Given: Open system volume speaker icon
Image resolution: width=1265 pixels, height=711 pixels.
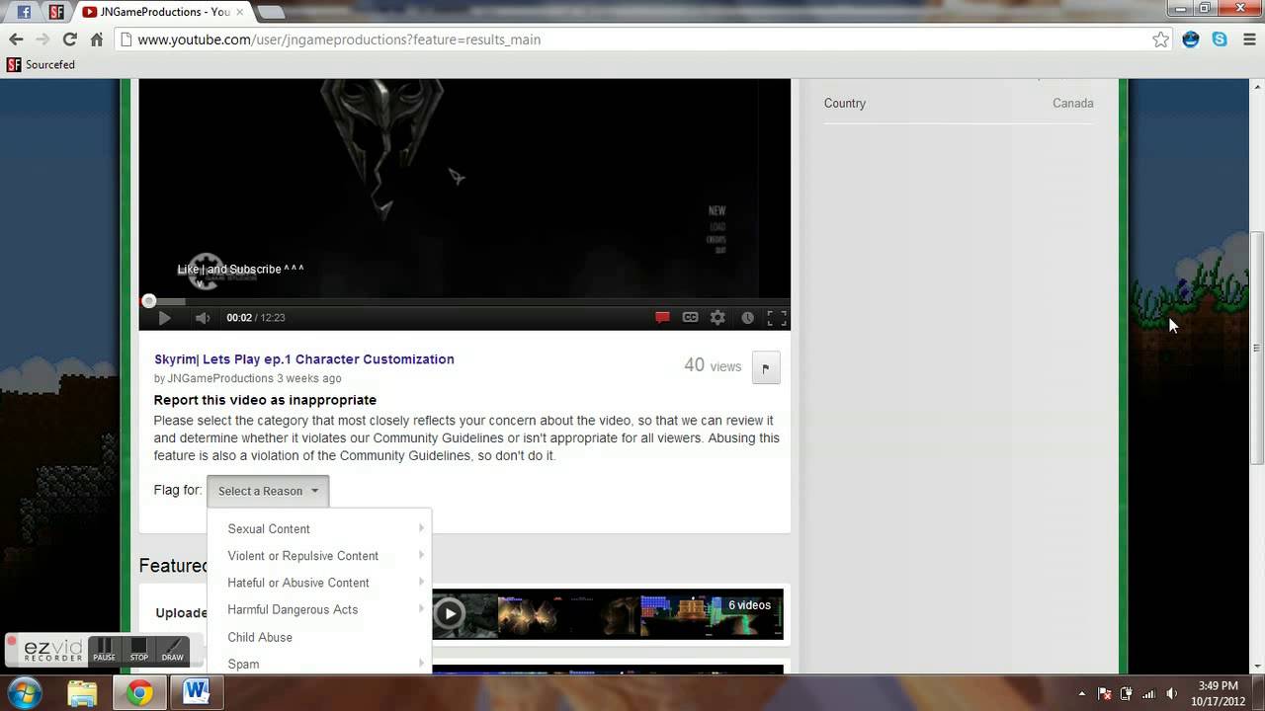Looking at the screenshot, I should (1172, 693).
